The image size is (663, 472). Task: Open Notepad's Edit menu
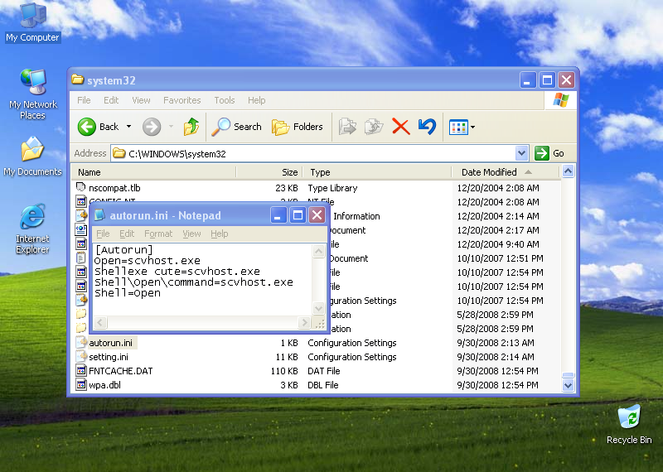(127, 234)
